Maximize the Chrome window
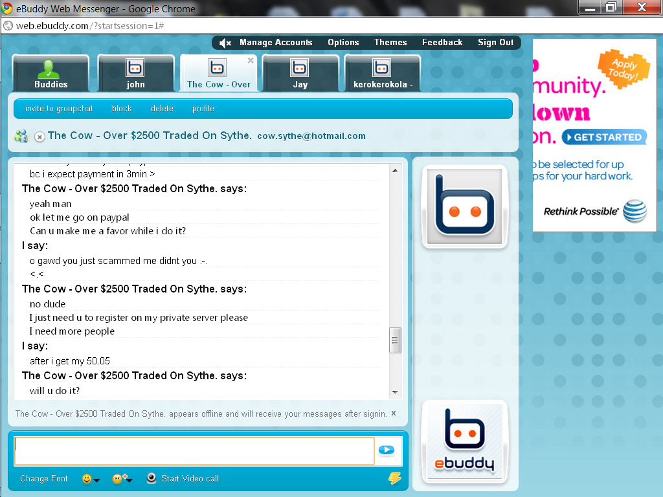663x497 pixels. [611, 7]
